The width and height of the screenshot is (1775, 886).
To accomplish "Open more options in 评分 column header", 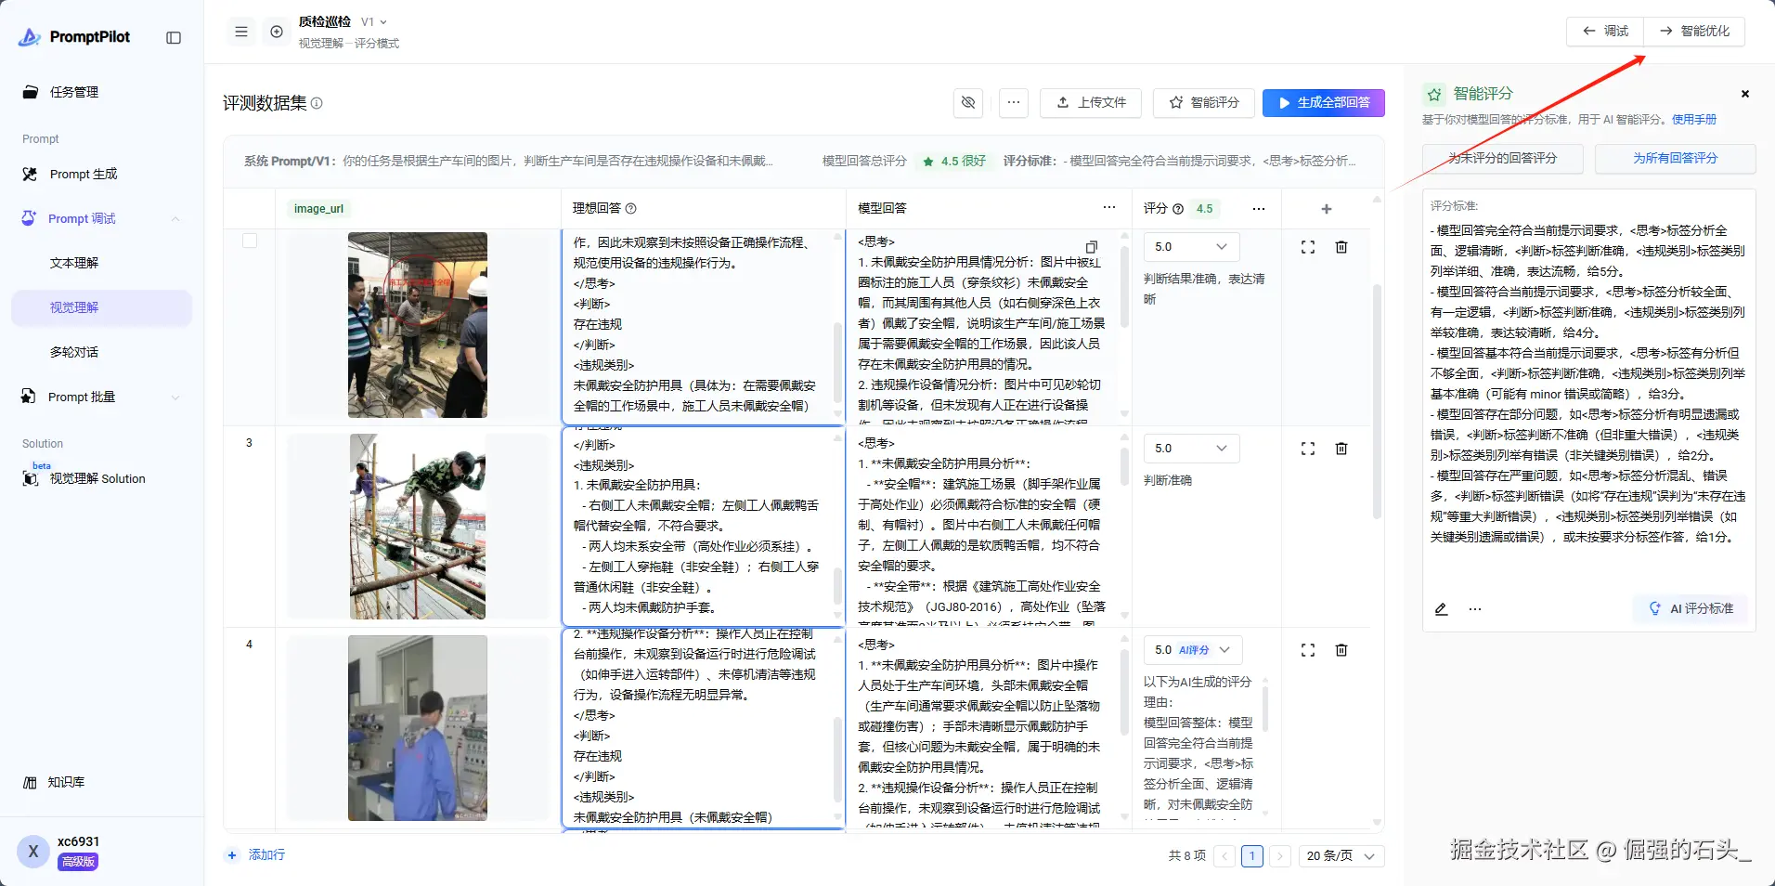I will pos(1259,209).
